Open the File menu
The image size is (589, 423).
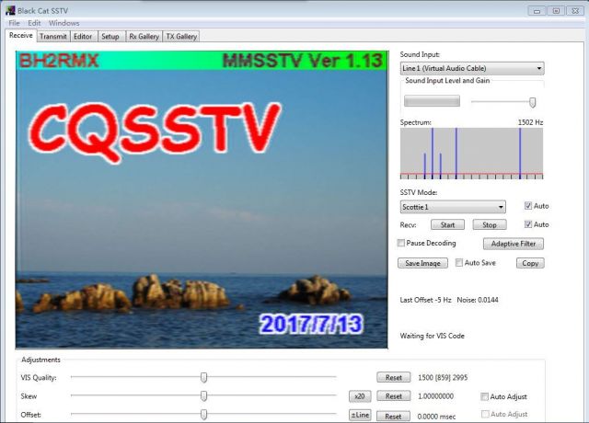tap(15, 23)
